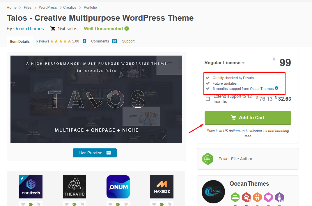The width and height of the screenshot is (312, 206).
Task: Navigate to the Portfolio breadcrumb
Action: point(90,7)
